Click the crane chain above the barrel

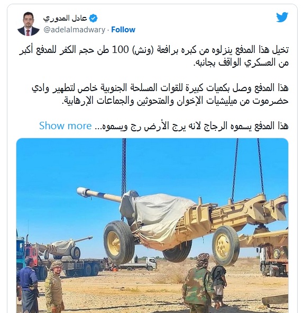[124, 165]
